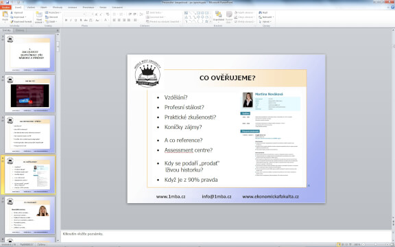Open the Nahradit replace dropdown arrow
The height and width of the screenshot is (247, 395).
[x=274, y=17]
